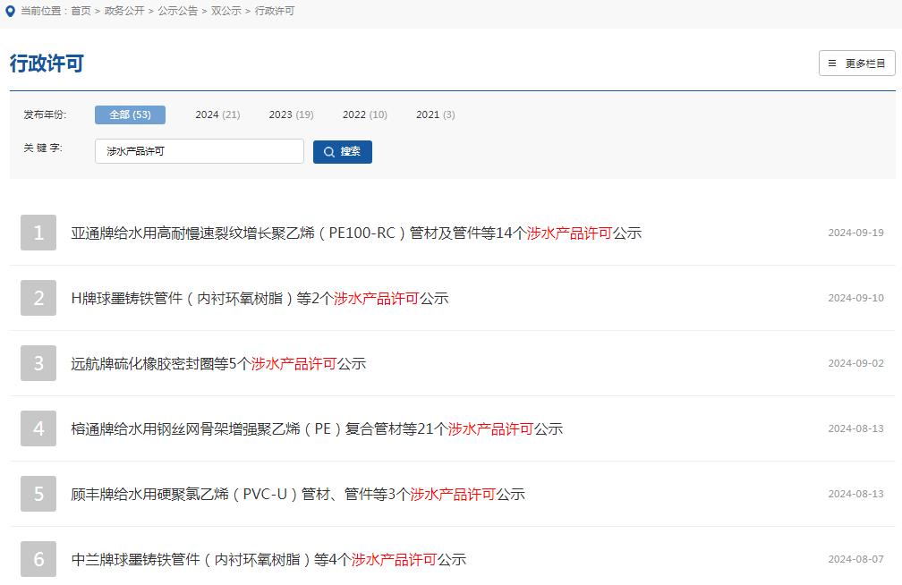Click the 行政许可 page heading
Image resolution: width=902 pixels, height=585 pixels.
coord(47,64)
